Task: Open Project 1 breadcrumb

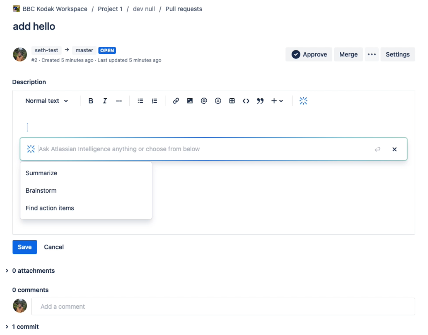Action: [x=110, y=9]
